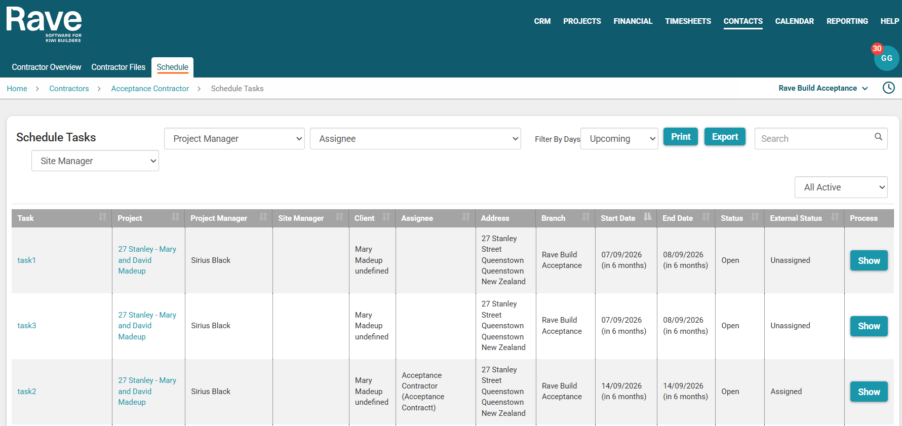Expand the All Active status dropdown
The width and height of the screenshot is (902, 426).
[x=841, y=187]
